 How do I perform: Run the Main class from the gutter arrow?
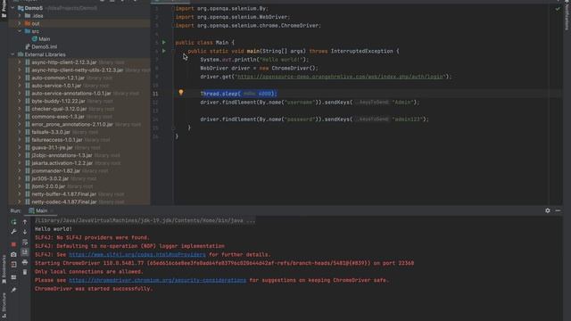164,43
